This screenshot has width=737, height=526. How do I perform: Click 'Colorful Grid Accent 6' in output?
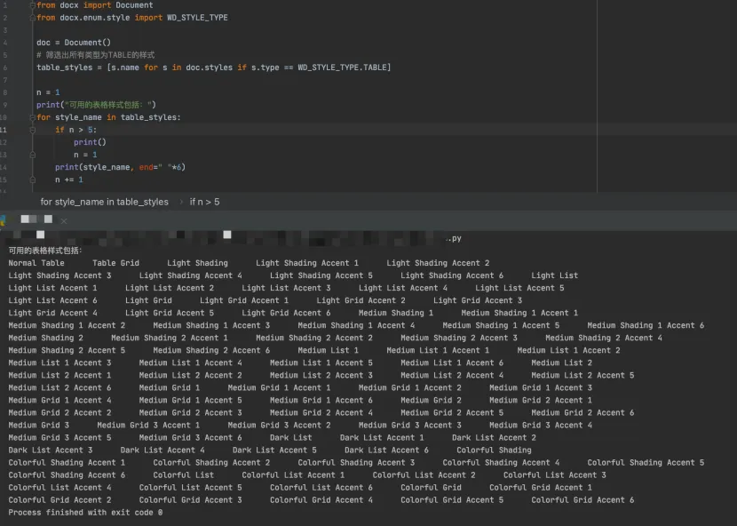click(x=582, y=500)
